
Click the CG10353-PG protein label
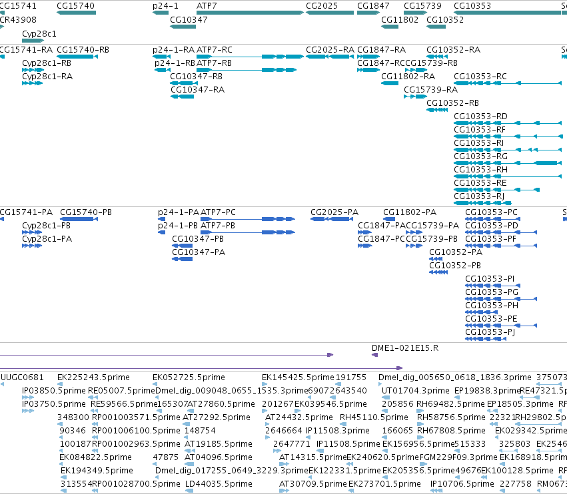[492, 292]
